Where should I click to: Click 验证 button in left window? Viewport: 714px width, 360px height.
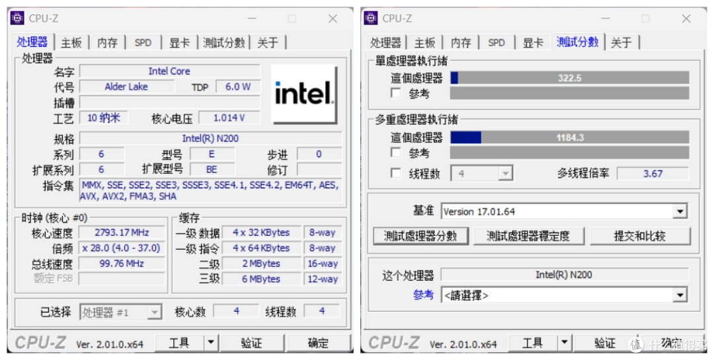tap(251, 343)
